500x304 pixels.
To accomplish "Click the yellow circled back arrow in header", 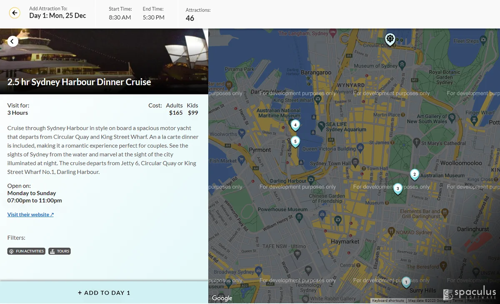I will 15,13.
